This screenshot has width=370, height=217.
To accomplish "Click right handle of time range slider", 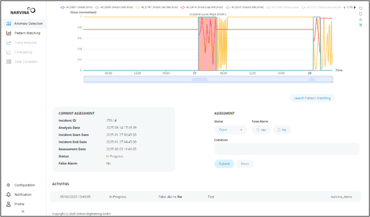I will 333,80.
